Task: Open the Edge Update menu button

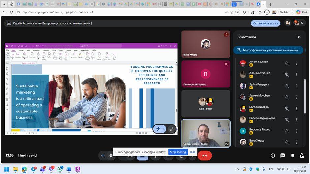Action: 285,12
